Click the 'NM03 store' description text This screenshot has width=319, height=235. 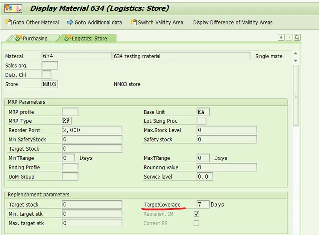click(x=127, y=84)
